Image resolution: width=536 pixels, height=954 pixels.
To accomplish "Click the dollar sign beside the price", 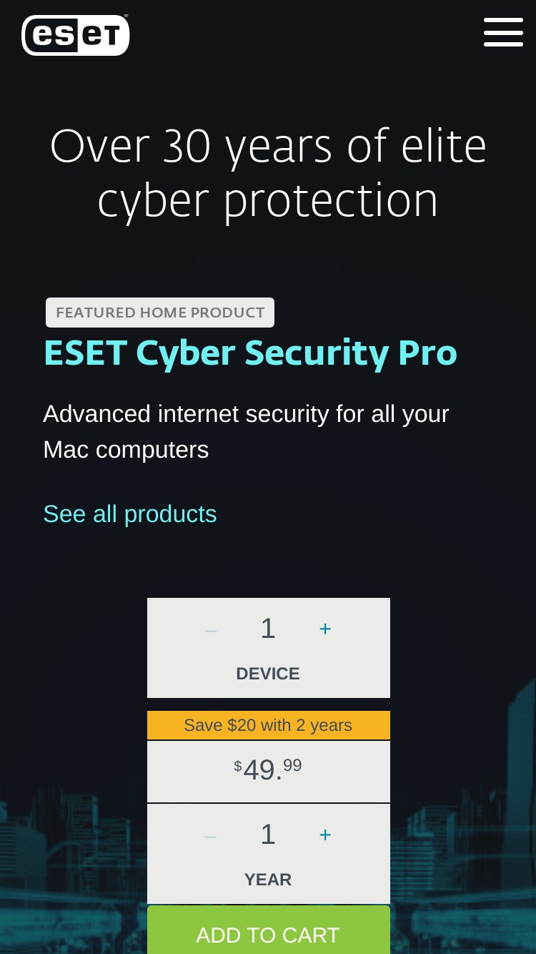I will click(238, 766).
